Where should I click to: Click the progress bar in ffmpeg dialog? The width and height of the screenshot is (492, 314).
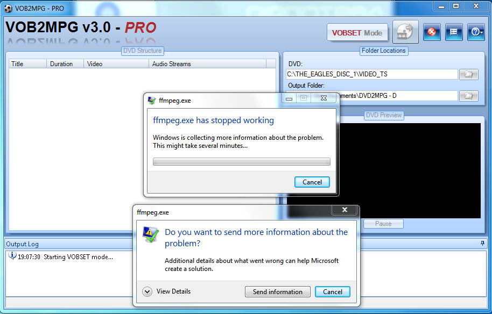(242, 161)
